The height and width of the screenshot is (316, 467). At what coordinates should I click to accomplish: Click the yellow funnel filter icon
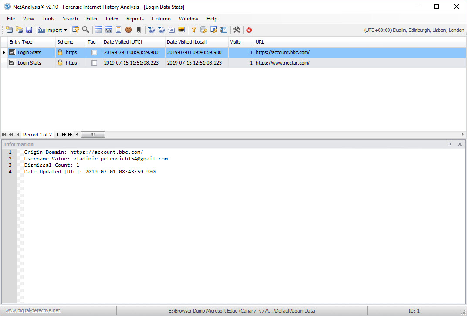[194, 30]
